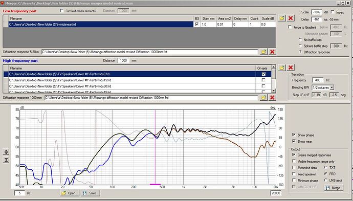
Task: Click the Area cm2 cell showing 0.01
Action: [224, 25]
